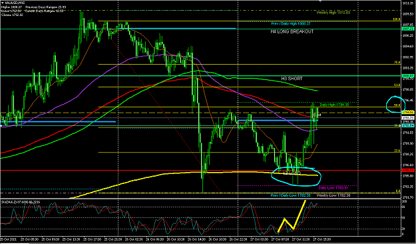Click the chart shift marker on top edge
The width and height of the screenshot is (416, 244).
pyautogui.click(x=320, y=1)
